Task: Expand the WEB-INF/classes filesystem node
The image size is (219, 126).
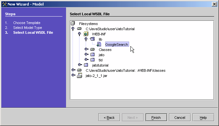Action: tap(73, 70)
